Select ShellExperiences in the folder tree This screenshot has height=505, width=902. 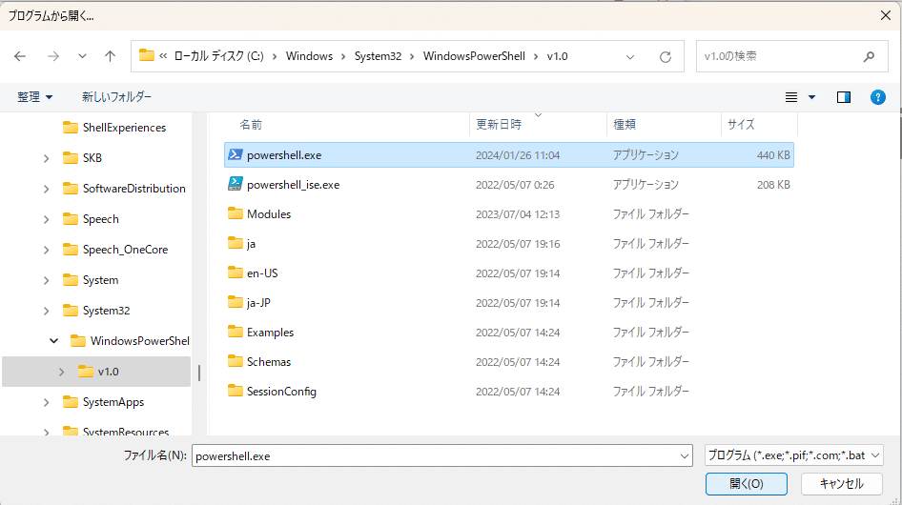[124, 128]
